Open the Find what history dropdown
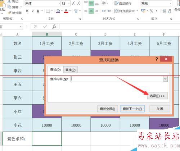 [166, 79]
